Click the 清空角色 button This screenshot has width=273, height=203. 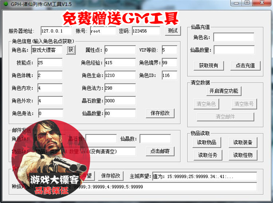point(206,104)
